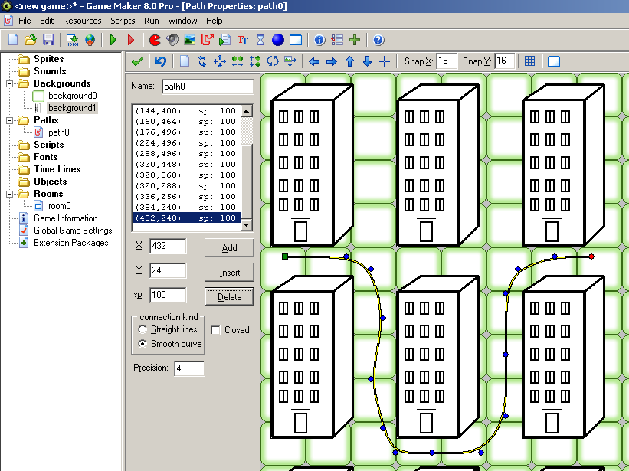The height and width of the screenshot is (471, 629).
Task: Click the save floppy disk icon
Action: click(48, 40)
